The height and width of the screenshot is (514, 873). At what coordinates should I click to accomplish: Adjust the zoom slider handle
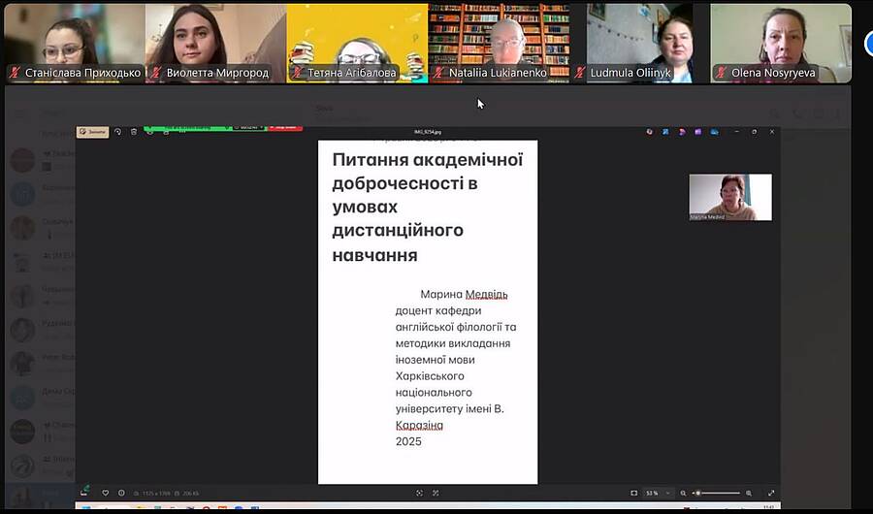(x=697, y=493)
